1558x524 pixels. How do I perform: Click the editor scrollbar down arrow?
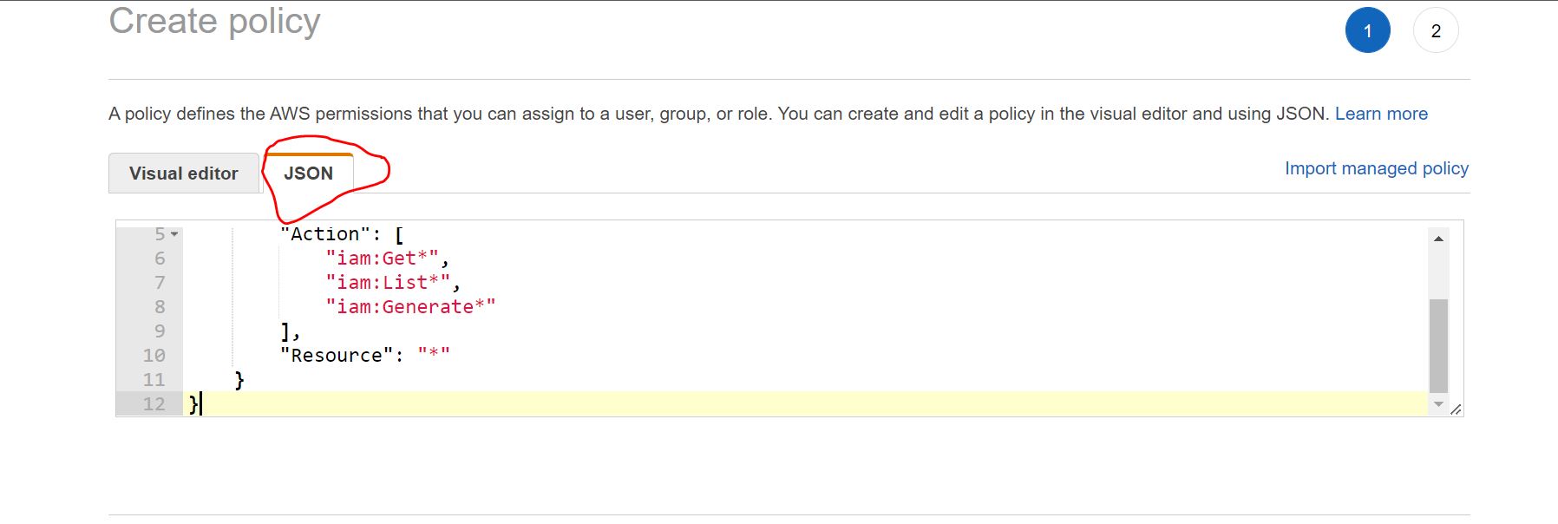1438,404
